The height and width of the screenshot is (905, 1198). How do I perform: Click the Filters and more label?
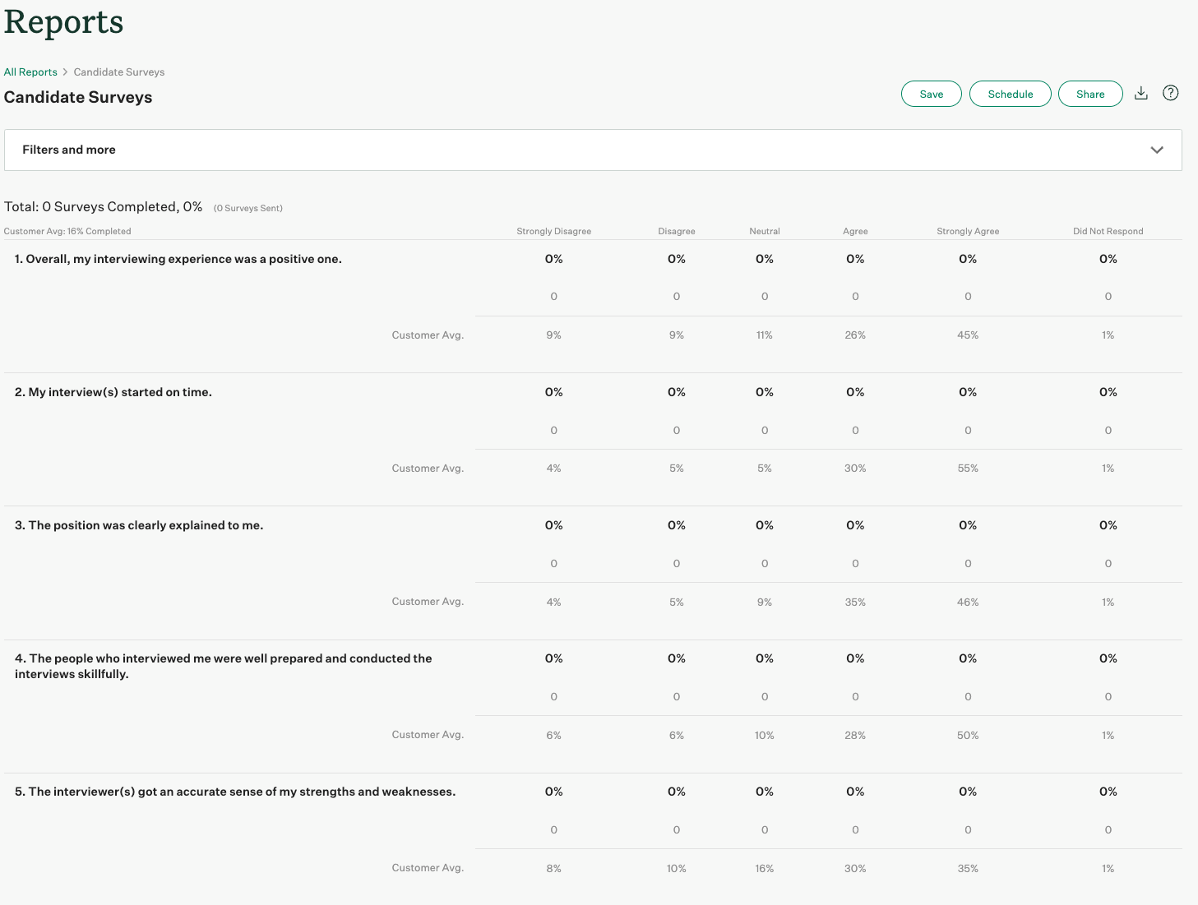tap(69, 150)
